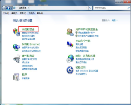Click 更改主题 link
This screenshot has height=105, width=131.
(79, 44)
